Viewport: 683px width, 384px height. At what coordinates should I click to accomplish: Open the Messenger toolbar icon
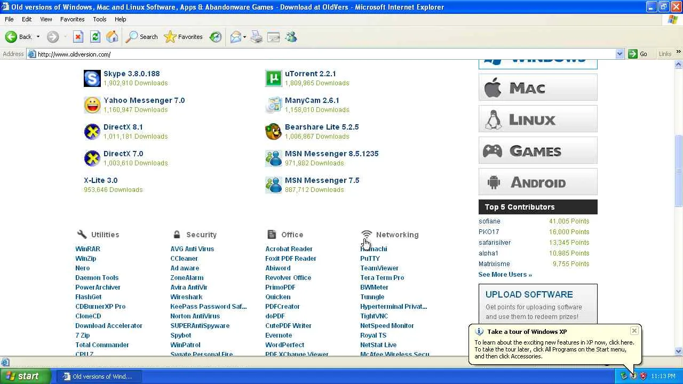[291, 37]
